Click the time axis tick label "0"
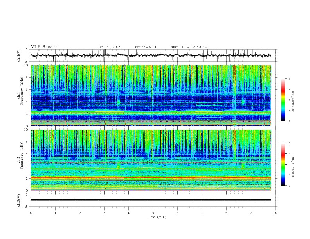Image resolution: width=310 pixels, height=239 pixels. tap(31, 213)
